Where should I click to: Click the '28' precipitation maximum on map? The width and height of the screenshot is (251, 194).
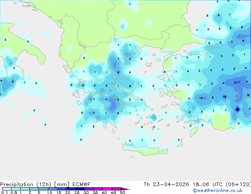(x=238, y=110)
